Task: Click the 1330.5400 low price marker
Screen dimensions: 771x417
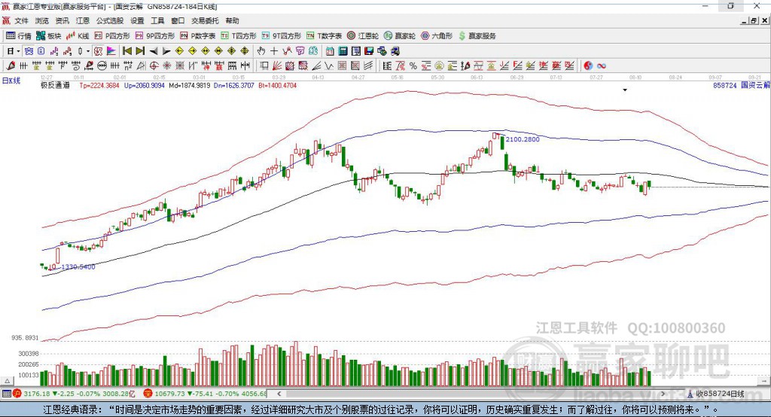Action: coord(78,267)
